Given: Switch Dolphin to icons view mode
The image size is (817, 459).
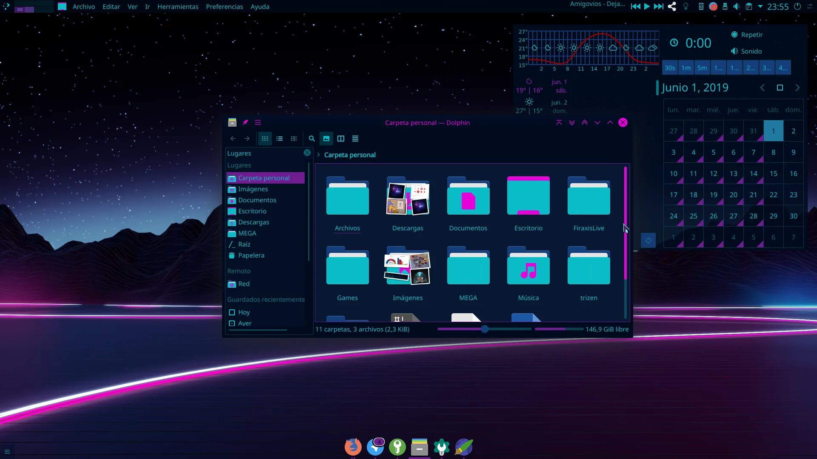Looking at the screenshot, I should pos(265,139).
